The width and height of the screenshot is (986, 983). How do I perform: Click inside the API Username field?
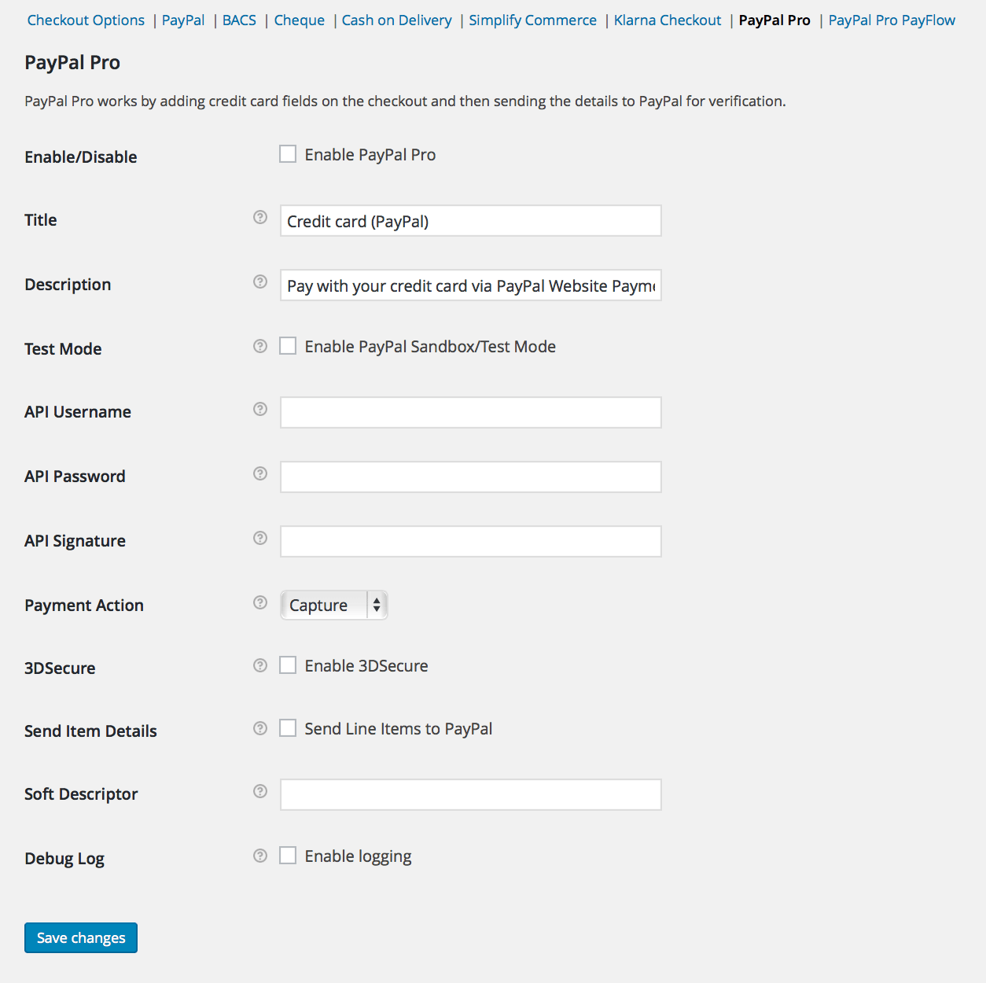click(x=470, y=412)
